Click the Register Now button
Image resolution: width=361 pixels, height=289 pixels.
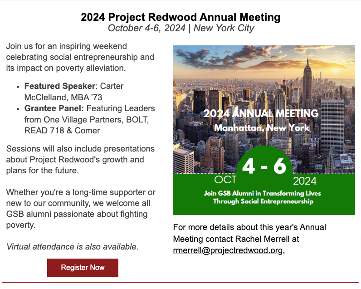point(83,268)
